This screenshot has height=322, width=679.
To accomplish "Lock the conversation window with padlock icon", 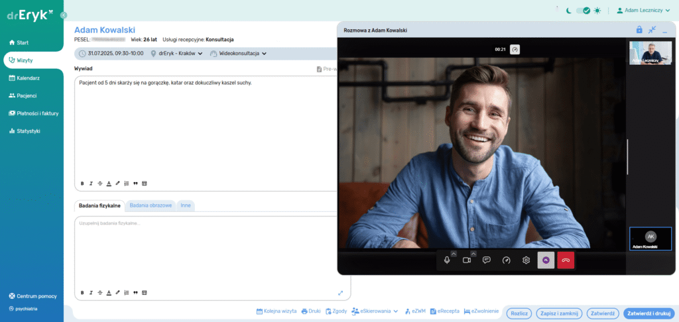I will pos(639,30).
